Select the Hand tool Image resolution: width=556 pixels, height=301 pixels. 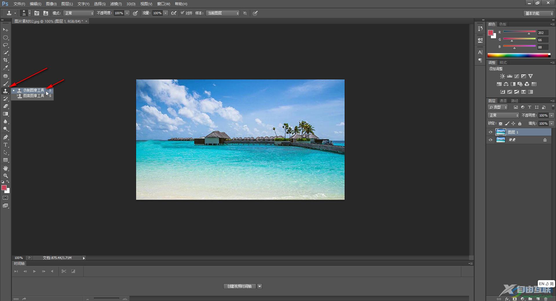coord(6,168)
